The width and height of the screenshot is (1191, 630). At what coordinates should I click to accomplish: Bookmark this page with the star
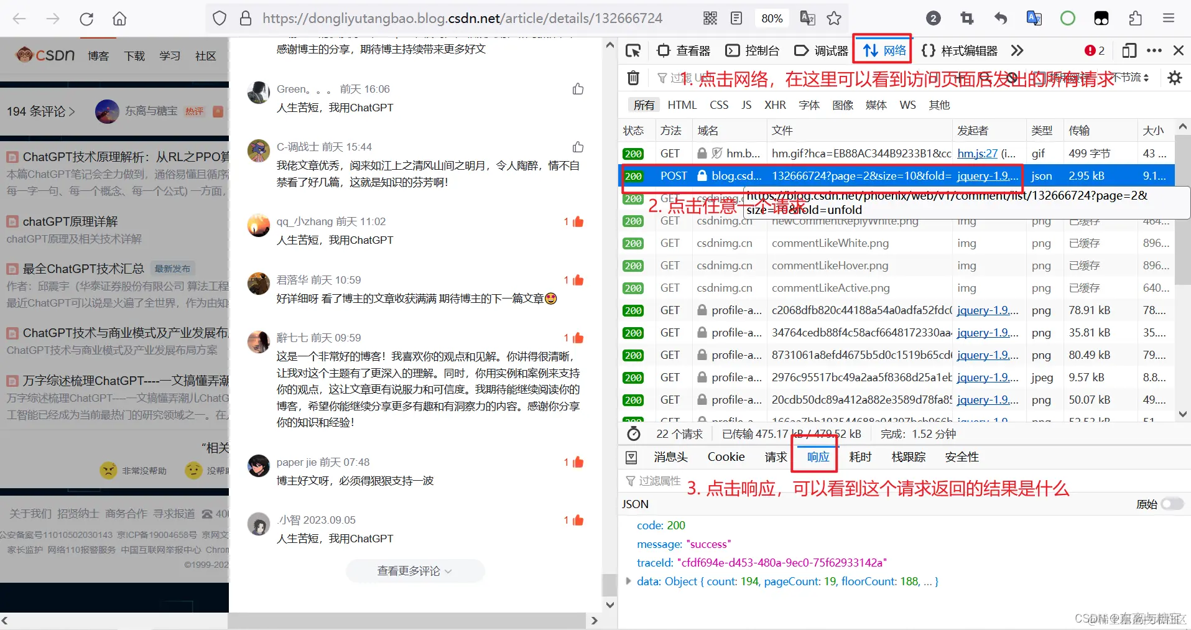[x=834, y=19]
